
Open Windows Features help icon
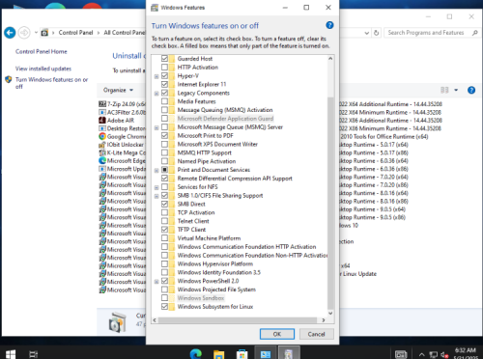[329, 25]
